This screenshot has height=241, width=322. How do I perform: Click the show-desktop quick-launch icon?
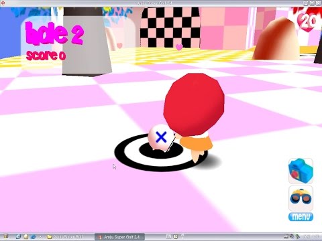[x=18, y=236]
